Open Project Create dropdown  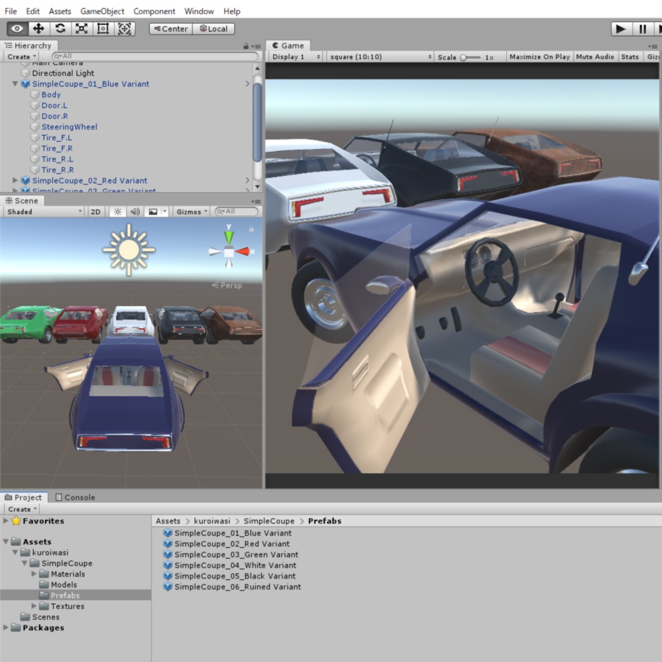click(22, 509)
